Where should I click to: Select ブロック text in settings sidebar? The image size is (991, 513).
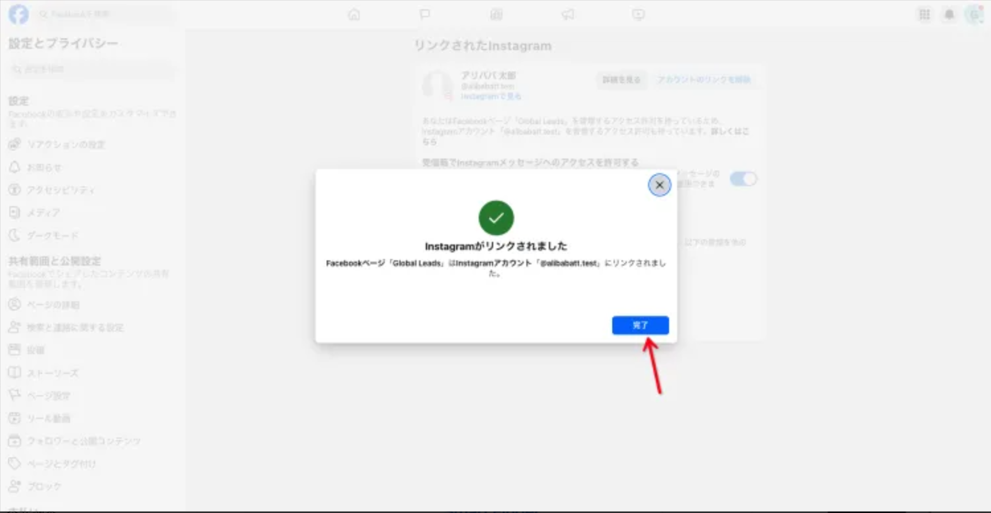[44, 486]
